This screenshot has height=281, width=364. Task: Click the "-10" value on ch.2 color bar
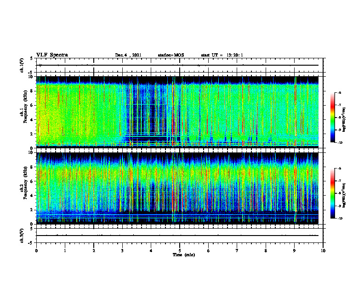point(340,218)
